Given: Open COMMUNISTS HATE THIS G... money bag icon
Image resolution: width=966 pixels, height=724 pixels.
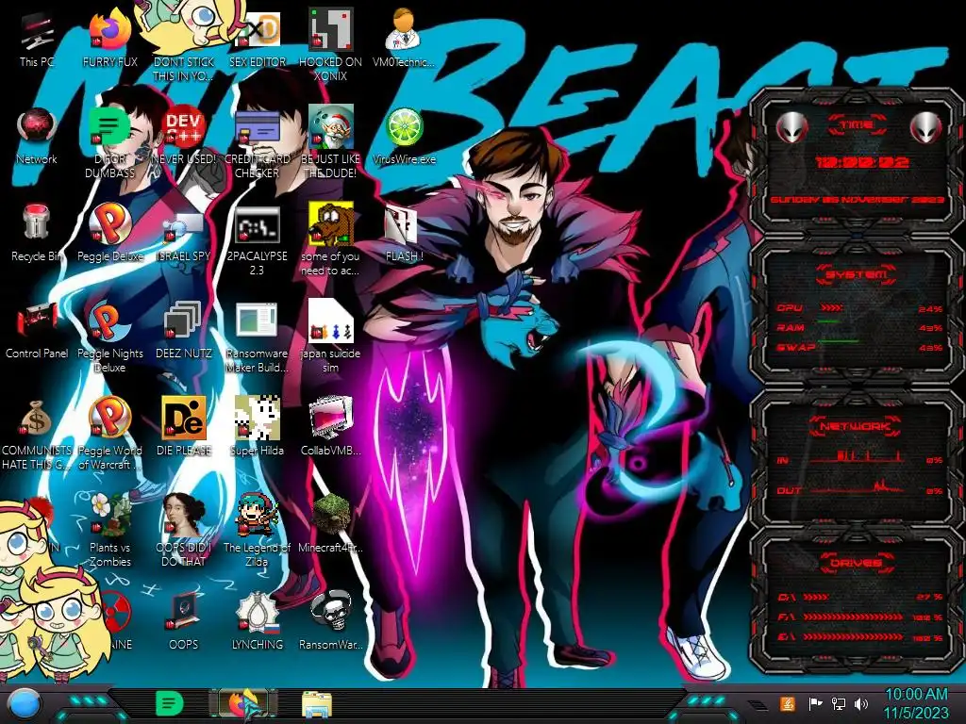Looking at the screenshot, I should 37,434.
